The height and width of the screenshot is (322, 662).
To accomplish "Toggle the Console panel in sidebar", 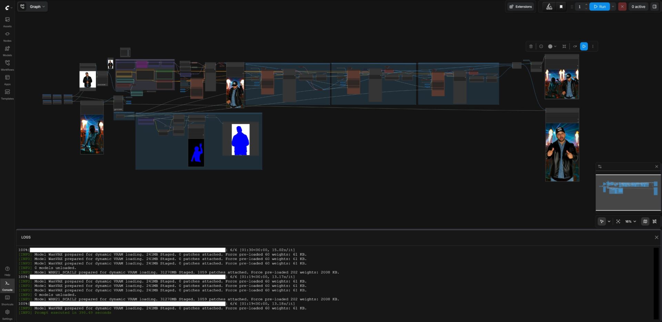I will click(7, 285).
